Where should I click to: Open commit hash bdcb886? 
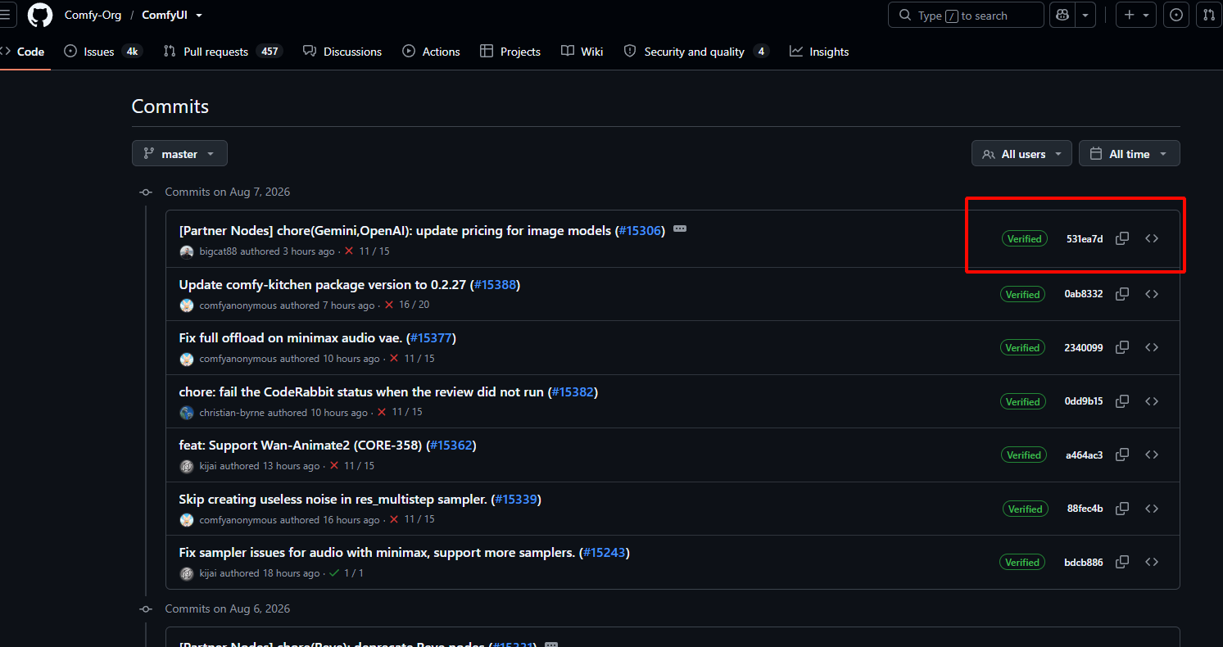[1084, 563]
